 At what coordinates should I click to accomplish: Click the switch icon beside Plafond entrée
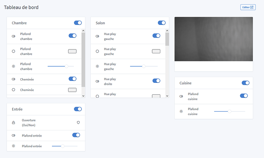coord(13,135)
